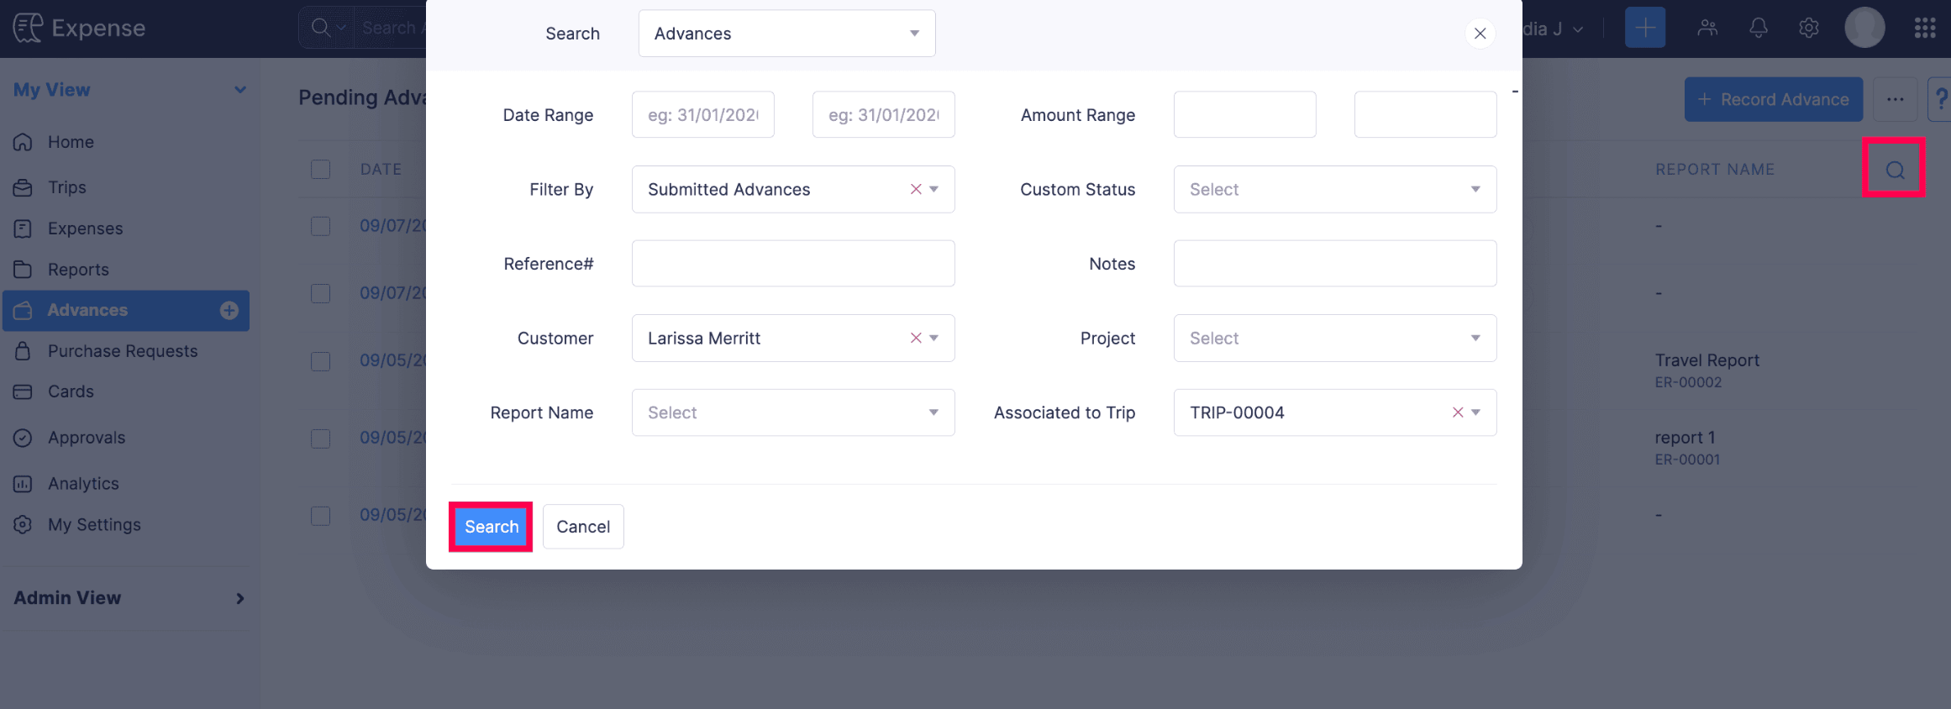
Task: Clear the Submitted Advances filter
Action: [916, 189]
